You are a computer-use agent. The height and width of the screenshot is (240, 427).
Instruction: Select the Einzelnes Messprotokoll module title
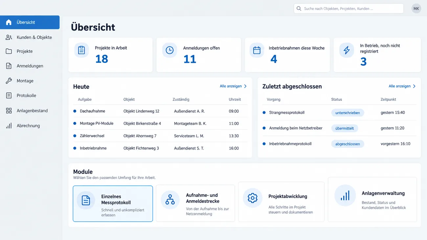click(x=116, y=199)
